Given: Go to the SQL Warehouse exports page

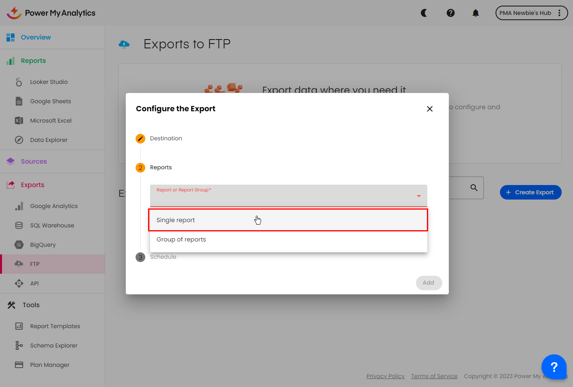Looking at the screenshot, I should pos(52,225).
